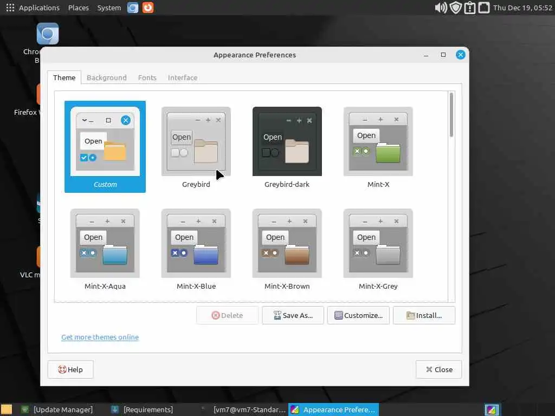Click the Save As... button
Viewport: 555px width, 416px height.
(x=293, y=315)
